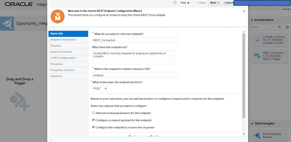Click the Oracle logo in the header

pyautogui.click(x=19, y=4)
